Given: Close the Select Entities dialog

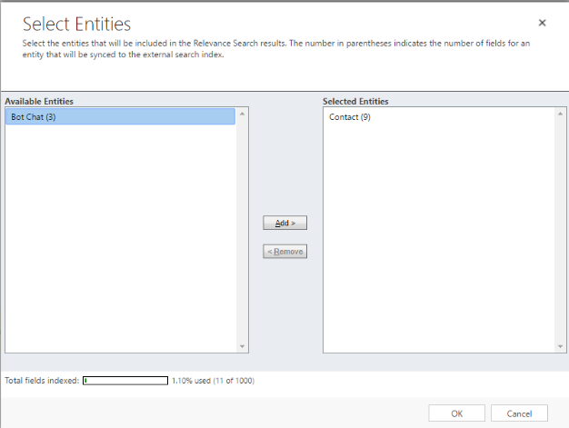Looking at the screenshot, I should (542, 23).
